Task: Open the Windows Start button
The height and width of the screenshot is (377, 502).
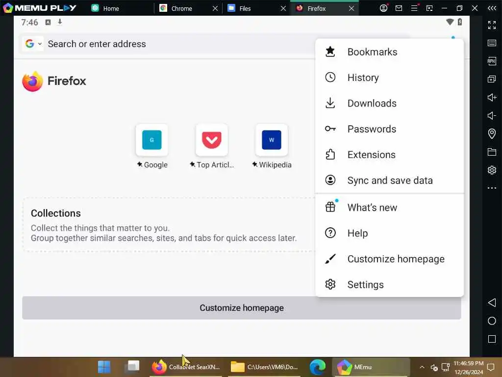Action: (x=104, y=367)
